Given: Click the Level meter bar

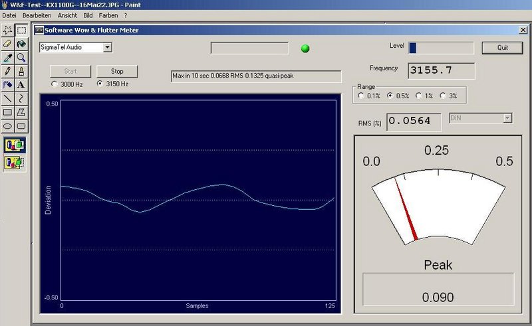Looking at the screenshot, I should [x=441, y=48].
